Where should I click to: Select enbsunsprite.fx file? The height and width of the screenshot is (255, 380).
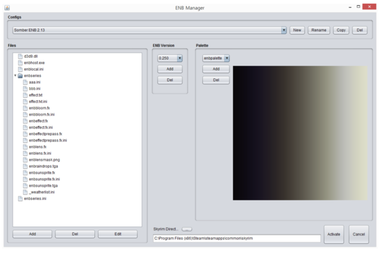(x=42, y=173)
